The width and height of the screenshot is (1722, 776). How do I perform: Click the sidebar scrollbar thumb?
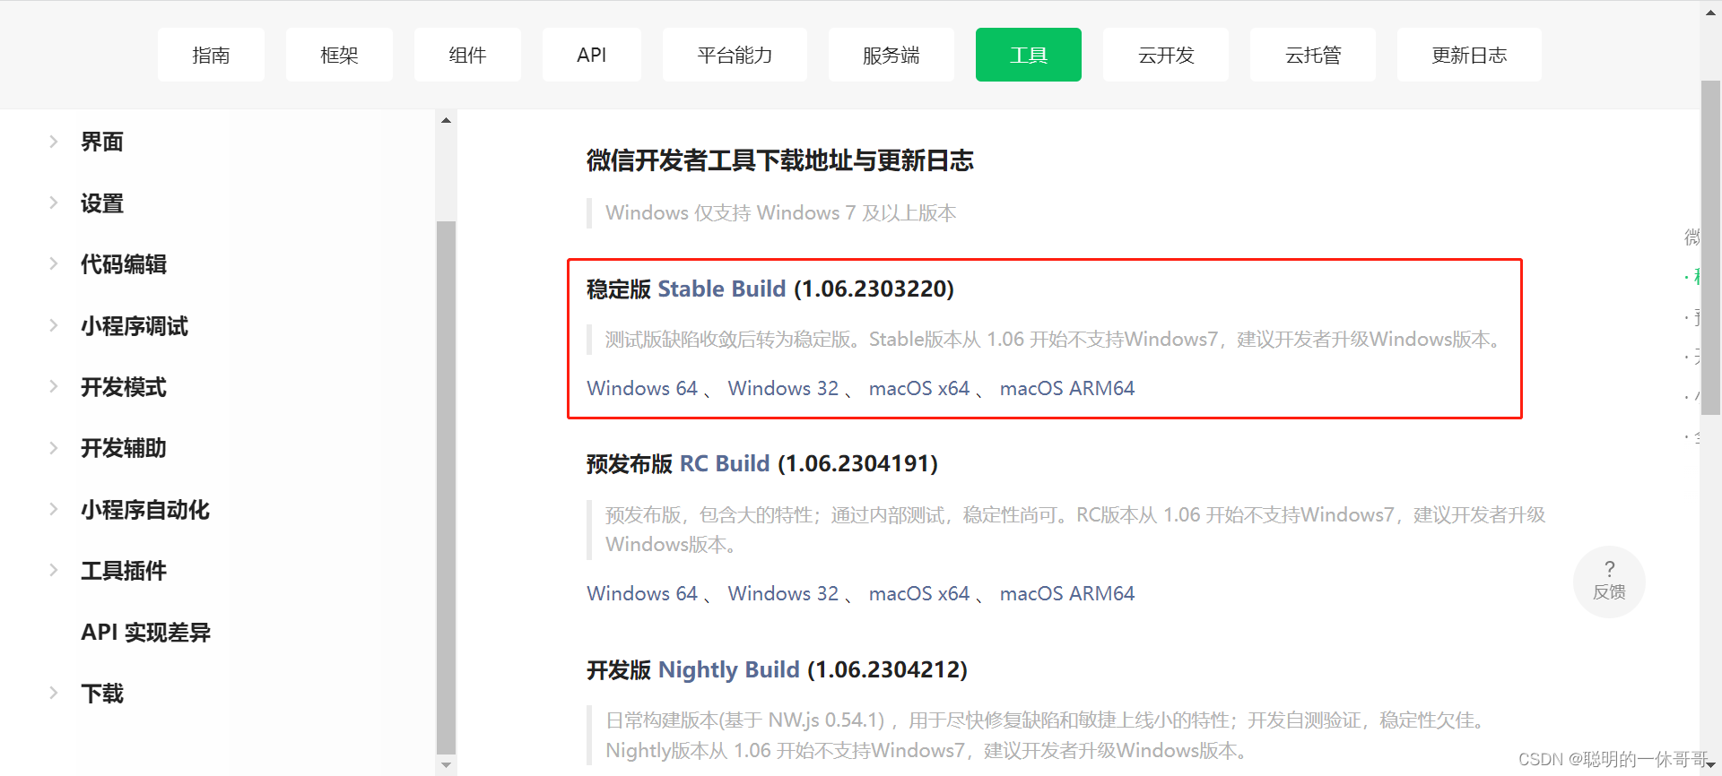(x=446, y=487)
